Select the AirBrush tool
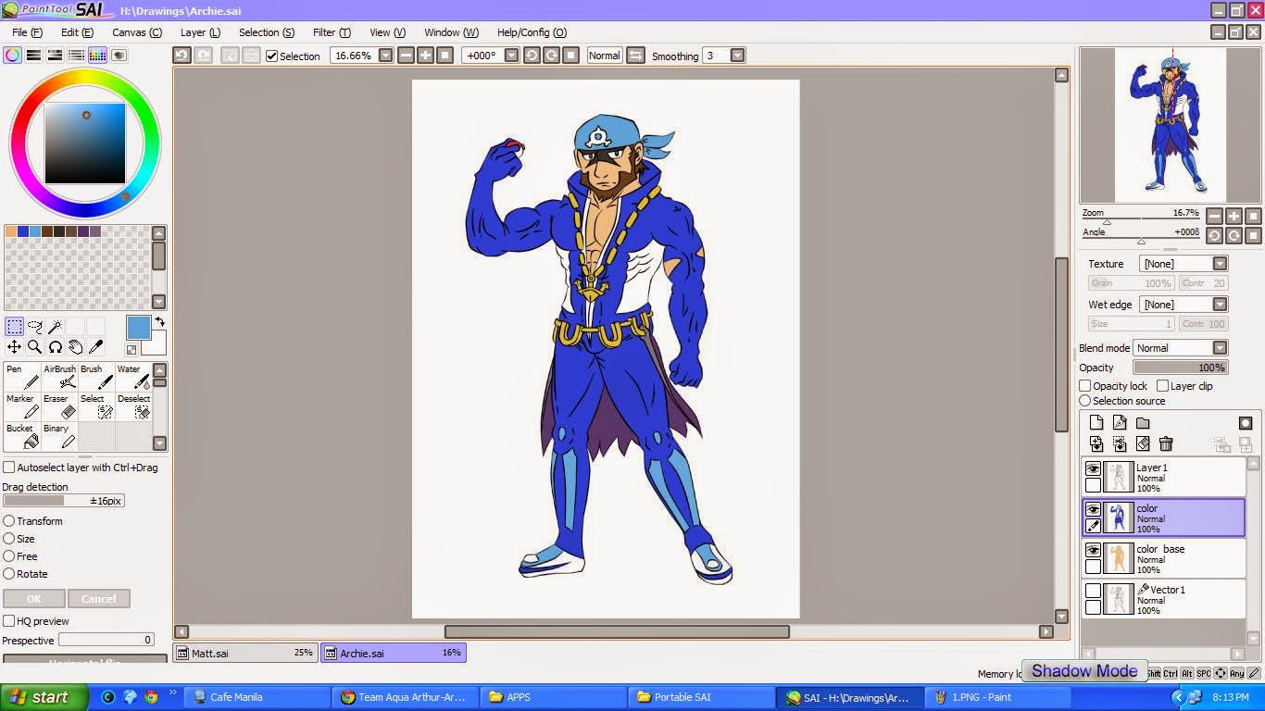This screenshot has height=711, width=1265. 60,377
